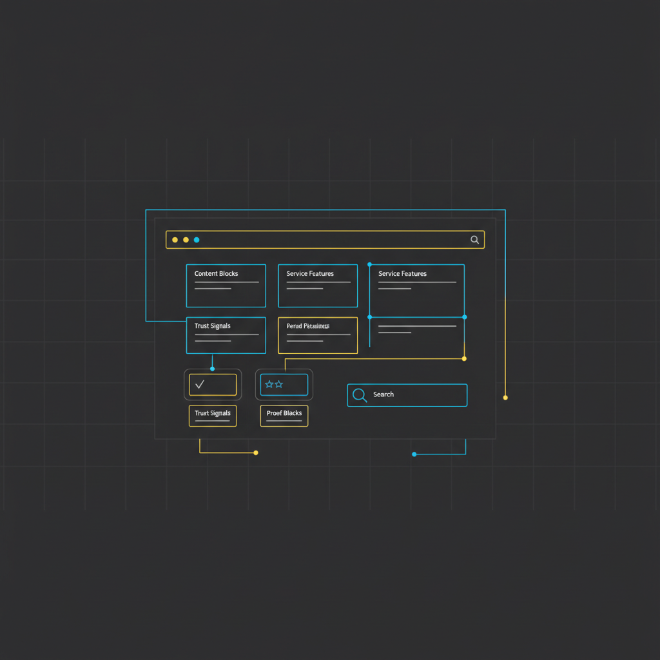Click the leftmost yellow dot in top bar
660x660 pixels.
tap(175, 240)
